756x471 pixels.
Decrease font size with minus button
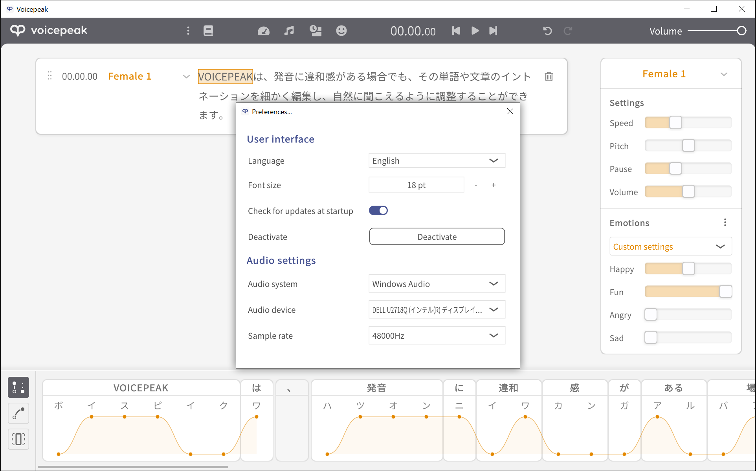(x=476, y=185)
